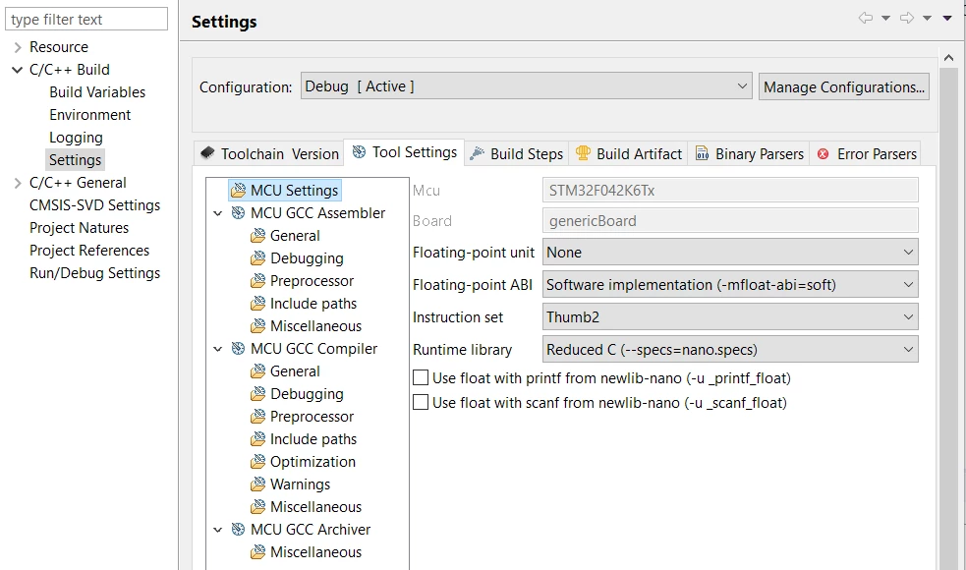This screenshot has height=570, width=966.
Task: Click the Error Parsers red icon
Action: click(x=824, y=154)
